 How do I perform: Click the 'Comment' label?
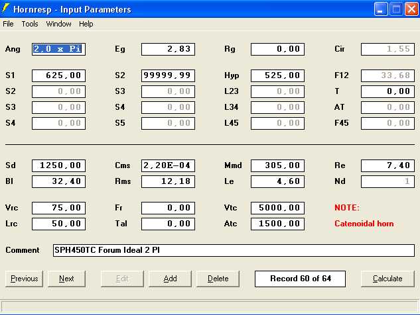point(23,250)
